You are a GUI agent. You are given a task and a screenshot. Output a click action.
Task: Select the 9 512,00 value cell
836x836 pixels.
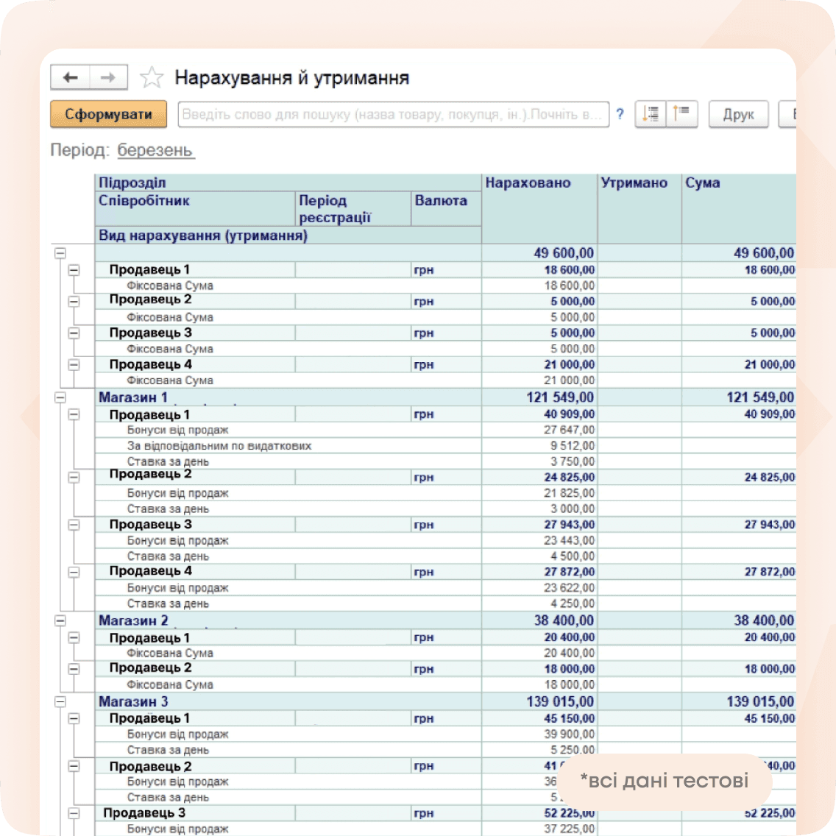(539, 446)
